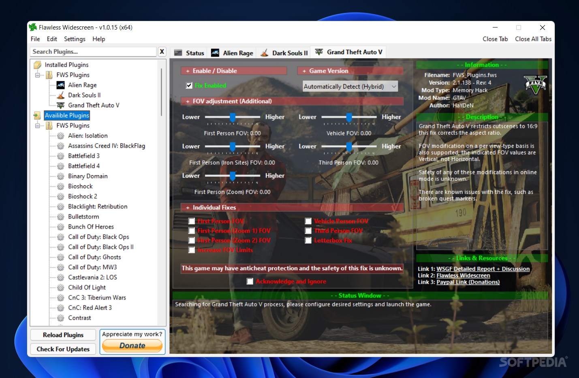The image size is (579, 378).
Task: Click gear icon beside Castlevania 2: LOS
Action: pyautogui.click(x=60, y=277)
